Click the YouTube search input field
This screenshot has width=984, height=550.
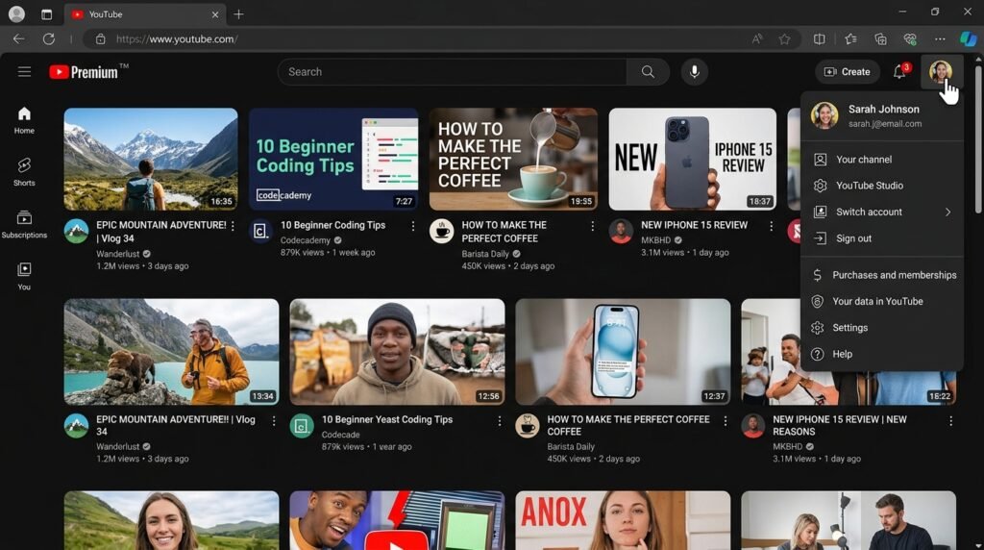coord(452,71)
